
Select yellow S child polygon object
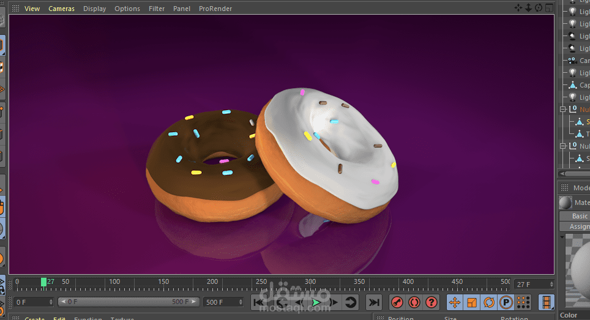(580, 122)
